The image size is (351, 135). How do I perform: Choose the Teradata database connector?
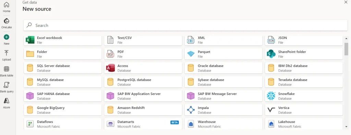tap(304, 82)
